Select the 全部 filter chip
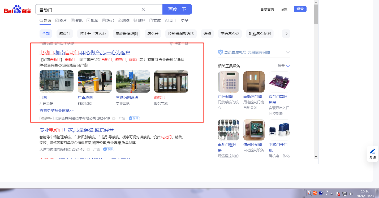 click(x=46, y=34)
